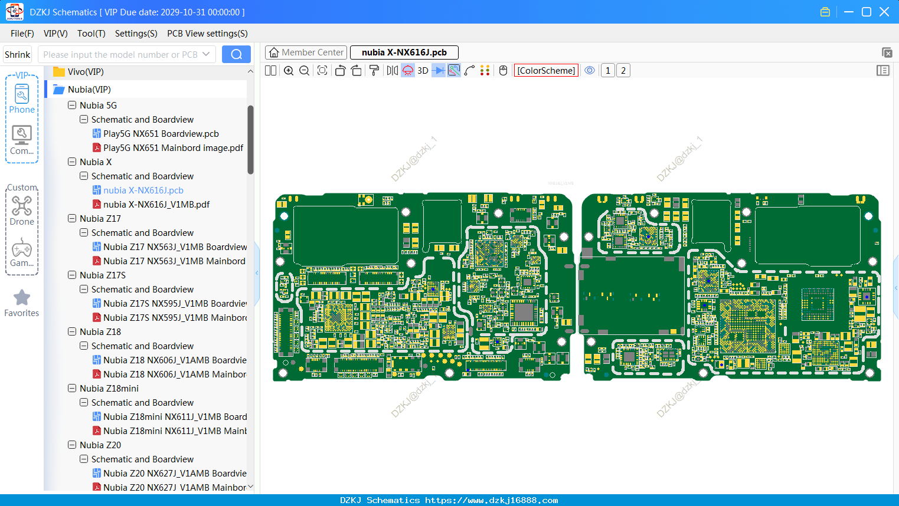The width and height of the screenshot is (899, 506).
Task: Mirror the board with the flip icon
Action: tap(393, 71)
